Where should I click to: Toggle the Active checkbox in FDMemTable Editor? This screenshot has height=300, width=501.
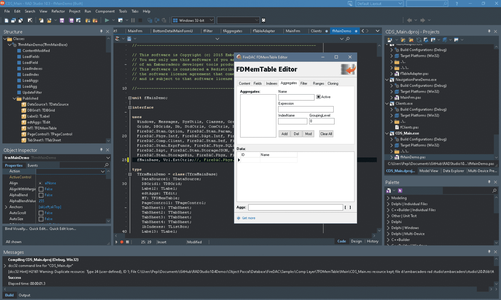318,97
